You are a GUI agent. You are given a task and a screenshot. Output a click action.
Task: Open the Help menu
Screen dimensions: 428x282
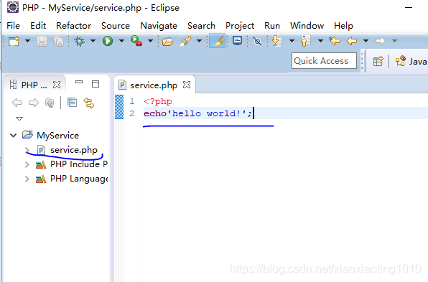pyautogui.click(x=343, y=26)
